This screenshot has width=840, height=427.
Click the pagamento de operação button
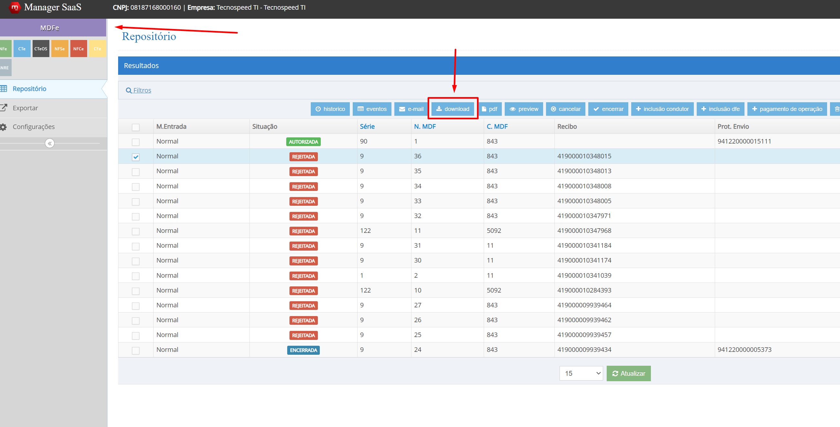[787, 109]
